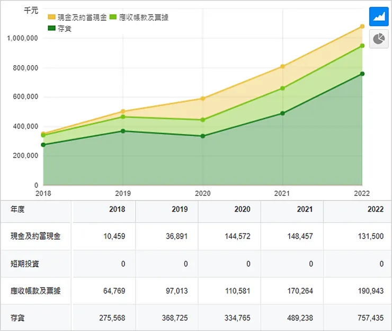Switch to the pie chart view icon
The image size is (392, 331).
pos(379,39)
